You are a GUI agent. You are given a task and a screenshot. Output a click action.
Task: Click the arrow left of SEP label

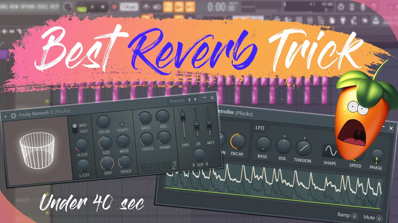pyautogui.click(x=194, y=165)
